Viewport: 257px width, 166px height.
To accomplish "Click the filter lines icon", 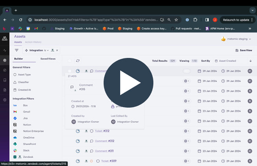I will (x=17, y=50).
